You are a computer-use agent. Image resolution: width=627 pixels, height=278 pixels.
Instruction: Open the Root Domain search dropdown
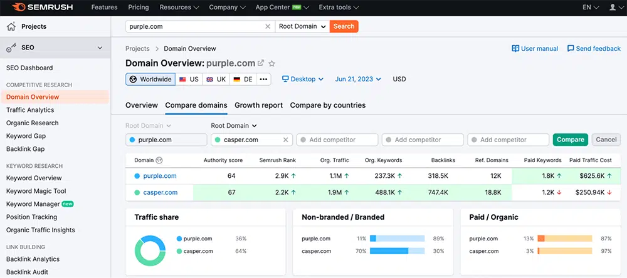click(302, 26)
